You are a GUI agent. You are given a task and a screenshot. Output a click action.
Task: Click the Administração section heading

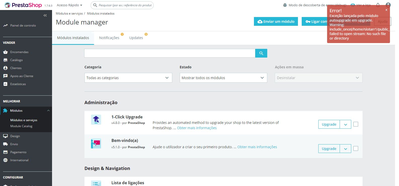click(101, 102)
